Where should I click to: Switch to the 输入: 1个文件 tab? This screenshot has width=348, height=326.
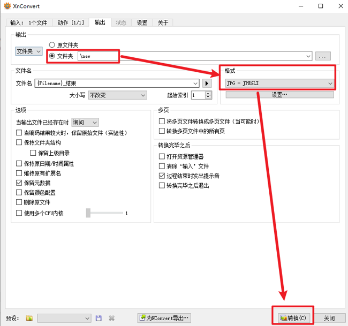[28, 22]
